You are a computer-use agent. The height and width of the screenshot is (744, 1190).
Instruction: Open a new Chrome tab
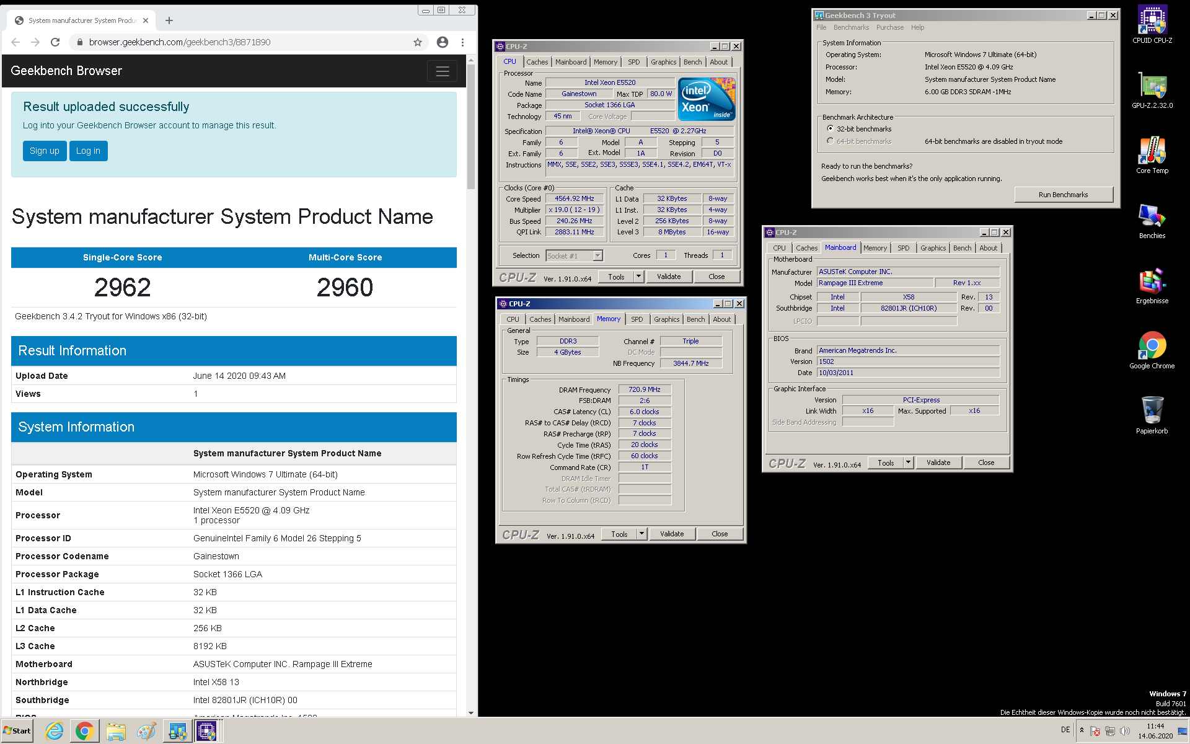[x=169, y=20]
